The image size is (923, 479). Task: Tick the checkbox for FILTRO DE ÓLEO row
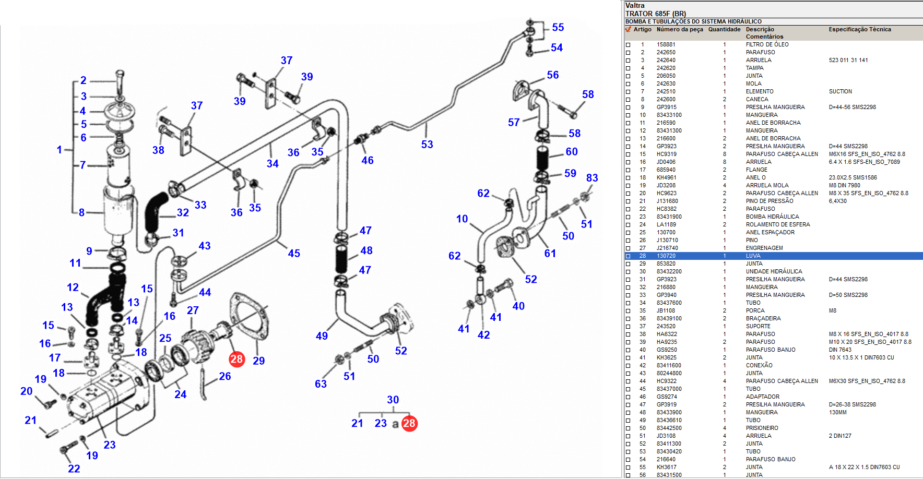tap(628, 45)
